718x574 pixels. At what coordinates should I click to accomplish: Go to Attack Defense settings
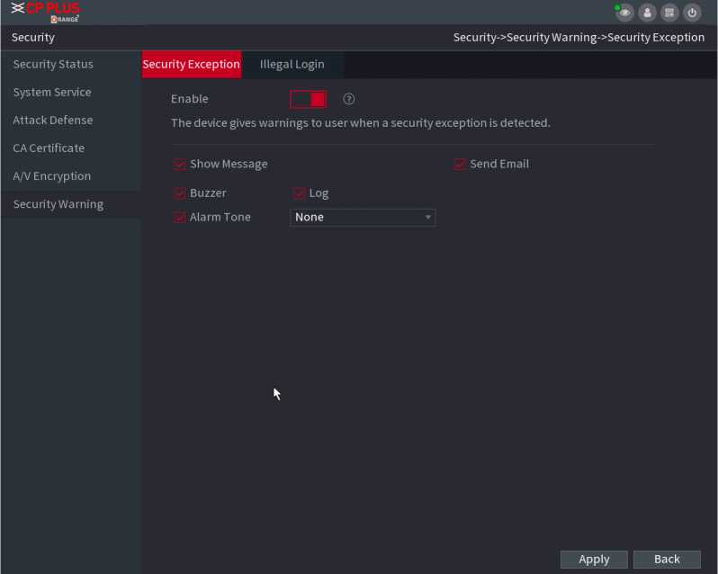tap(53, 121)
